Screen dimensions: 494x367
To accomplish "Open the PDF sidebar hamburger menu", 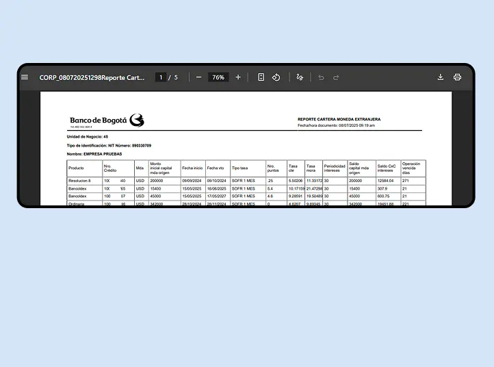I will click(25, 77).
